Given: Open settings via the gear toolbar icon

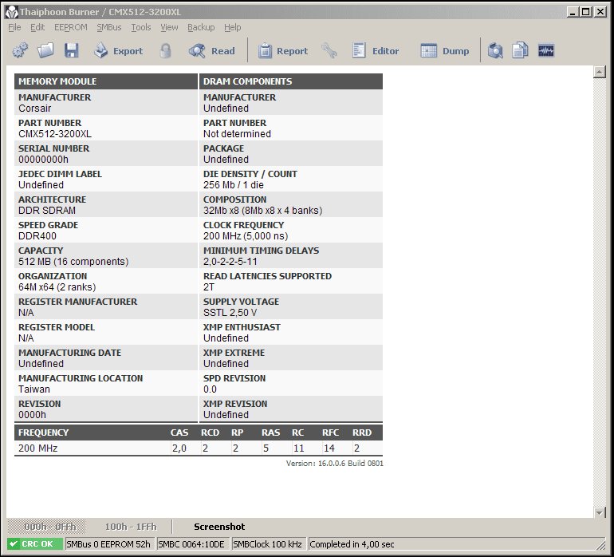Looking at the screenshot, I should point(20,50).
